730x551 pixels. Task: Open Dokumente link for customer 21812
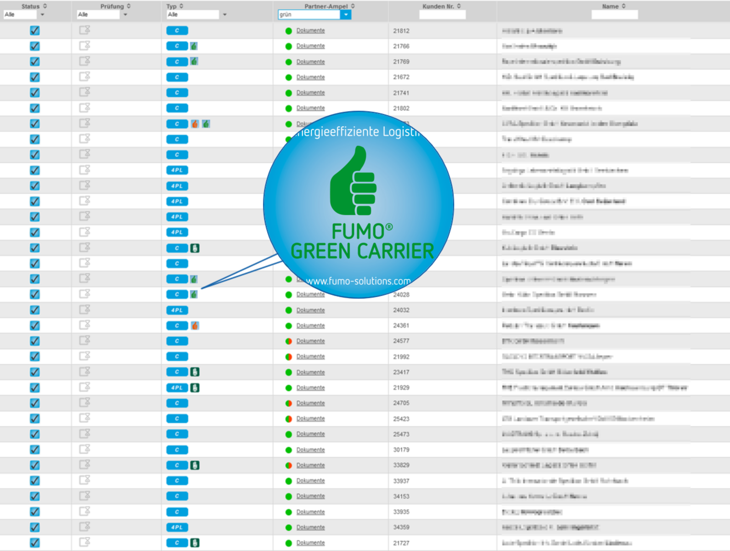310,31
